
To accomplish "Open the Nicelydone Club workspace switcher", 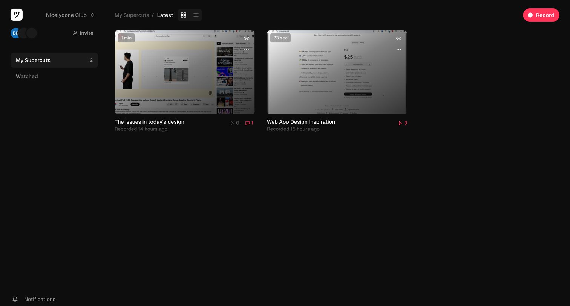I will (70, 15).
